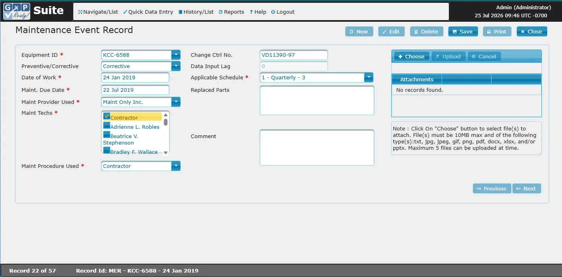Click the Contractor procedure value
562x277 pixels.
click(117, 166)
